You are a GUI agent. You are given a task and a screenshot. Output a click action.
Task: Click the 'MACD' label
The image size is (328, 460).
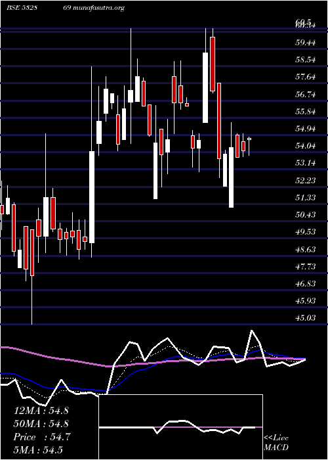click(x=276, y=448)
